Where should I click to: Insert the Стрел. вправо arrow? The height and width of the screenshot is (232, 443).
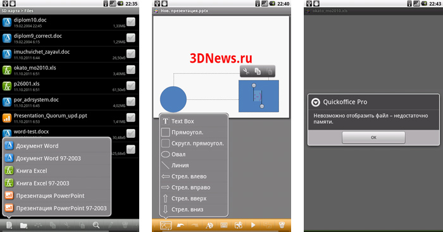pyautogui.click(x=194, y=187)
